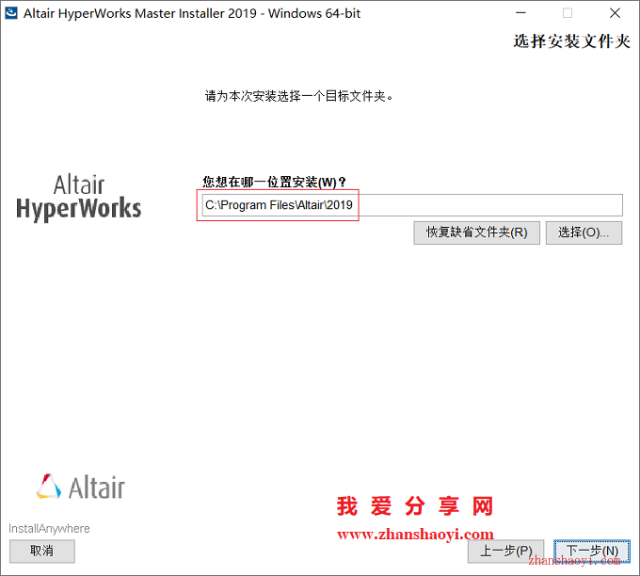Screen dimensions: 640x576
Task: Click the 选择安装文件夹 heading text
Action: point(571,41)
